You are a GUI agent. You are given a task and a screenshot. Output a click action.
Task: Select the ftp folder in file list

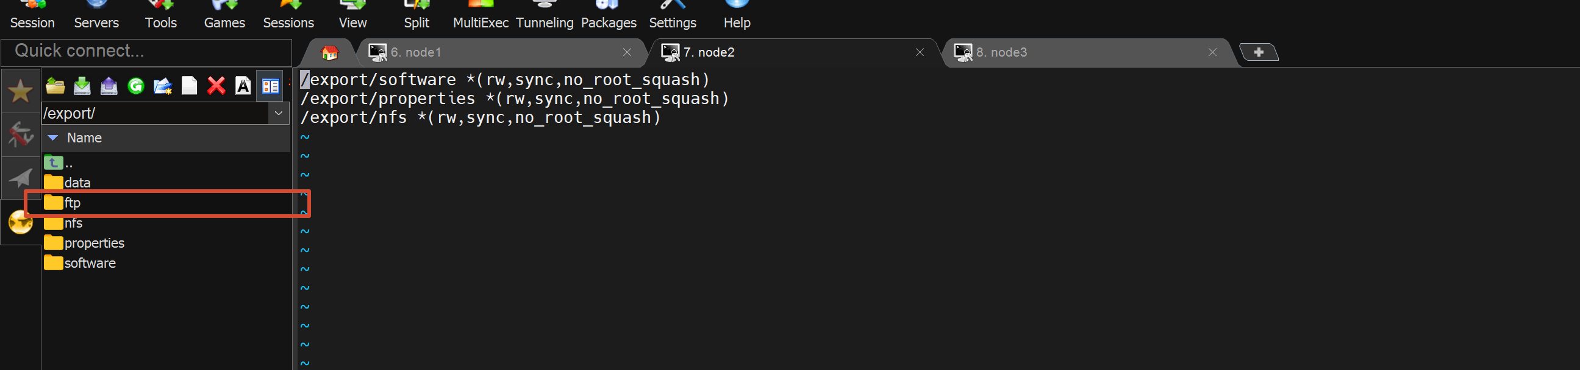[x=167, y=203]
